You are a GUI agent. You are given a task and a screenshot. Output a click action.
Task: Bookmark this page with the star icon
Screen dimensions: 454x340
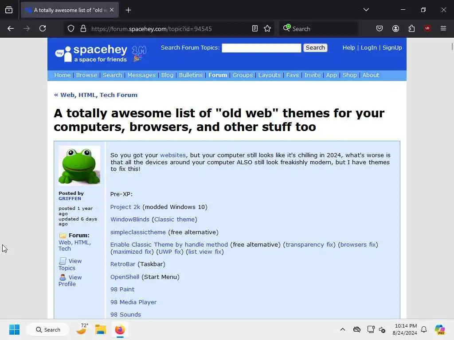(267, 29)
